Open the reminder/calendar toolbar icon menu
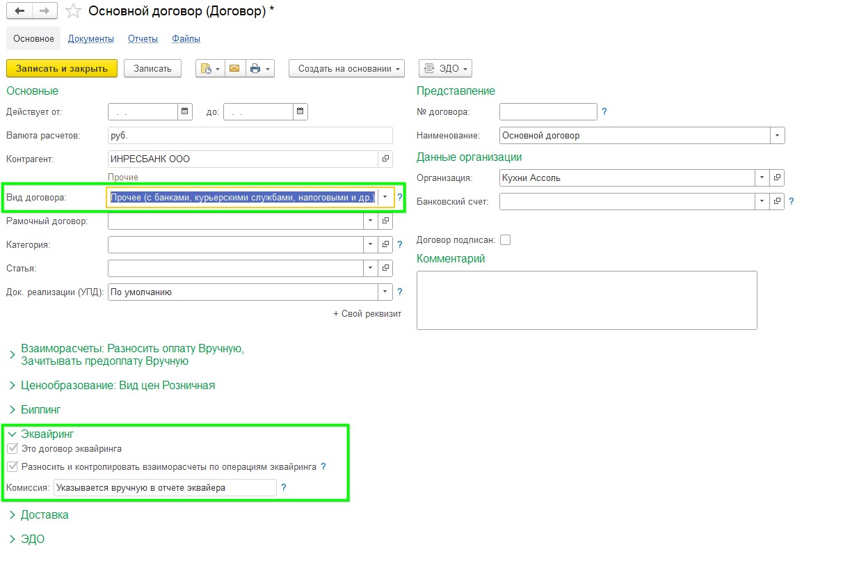 tap(210, 69)
